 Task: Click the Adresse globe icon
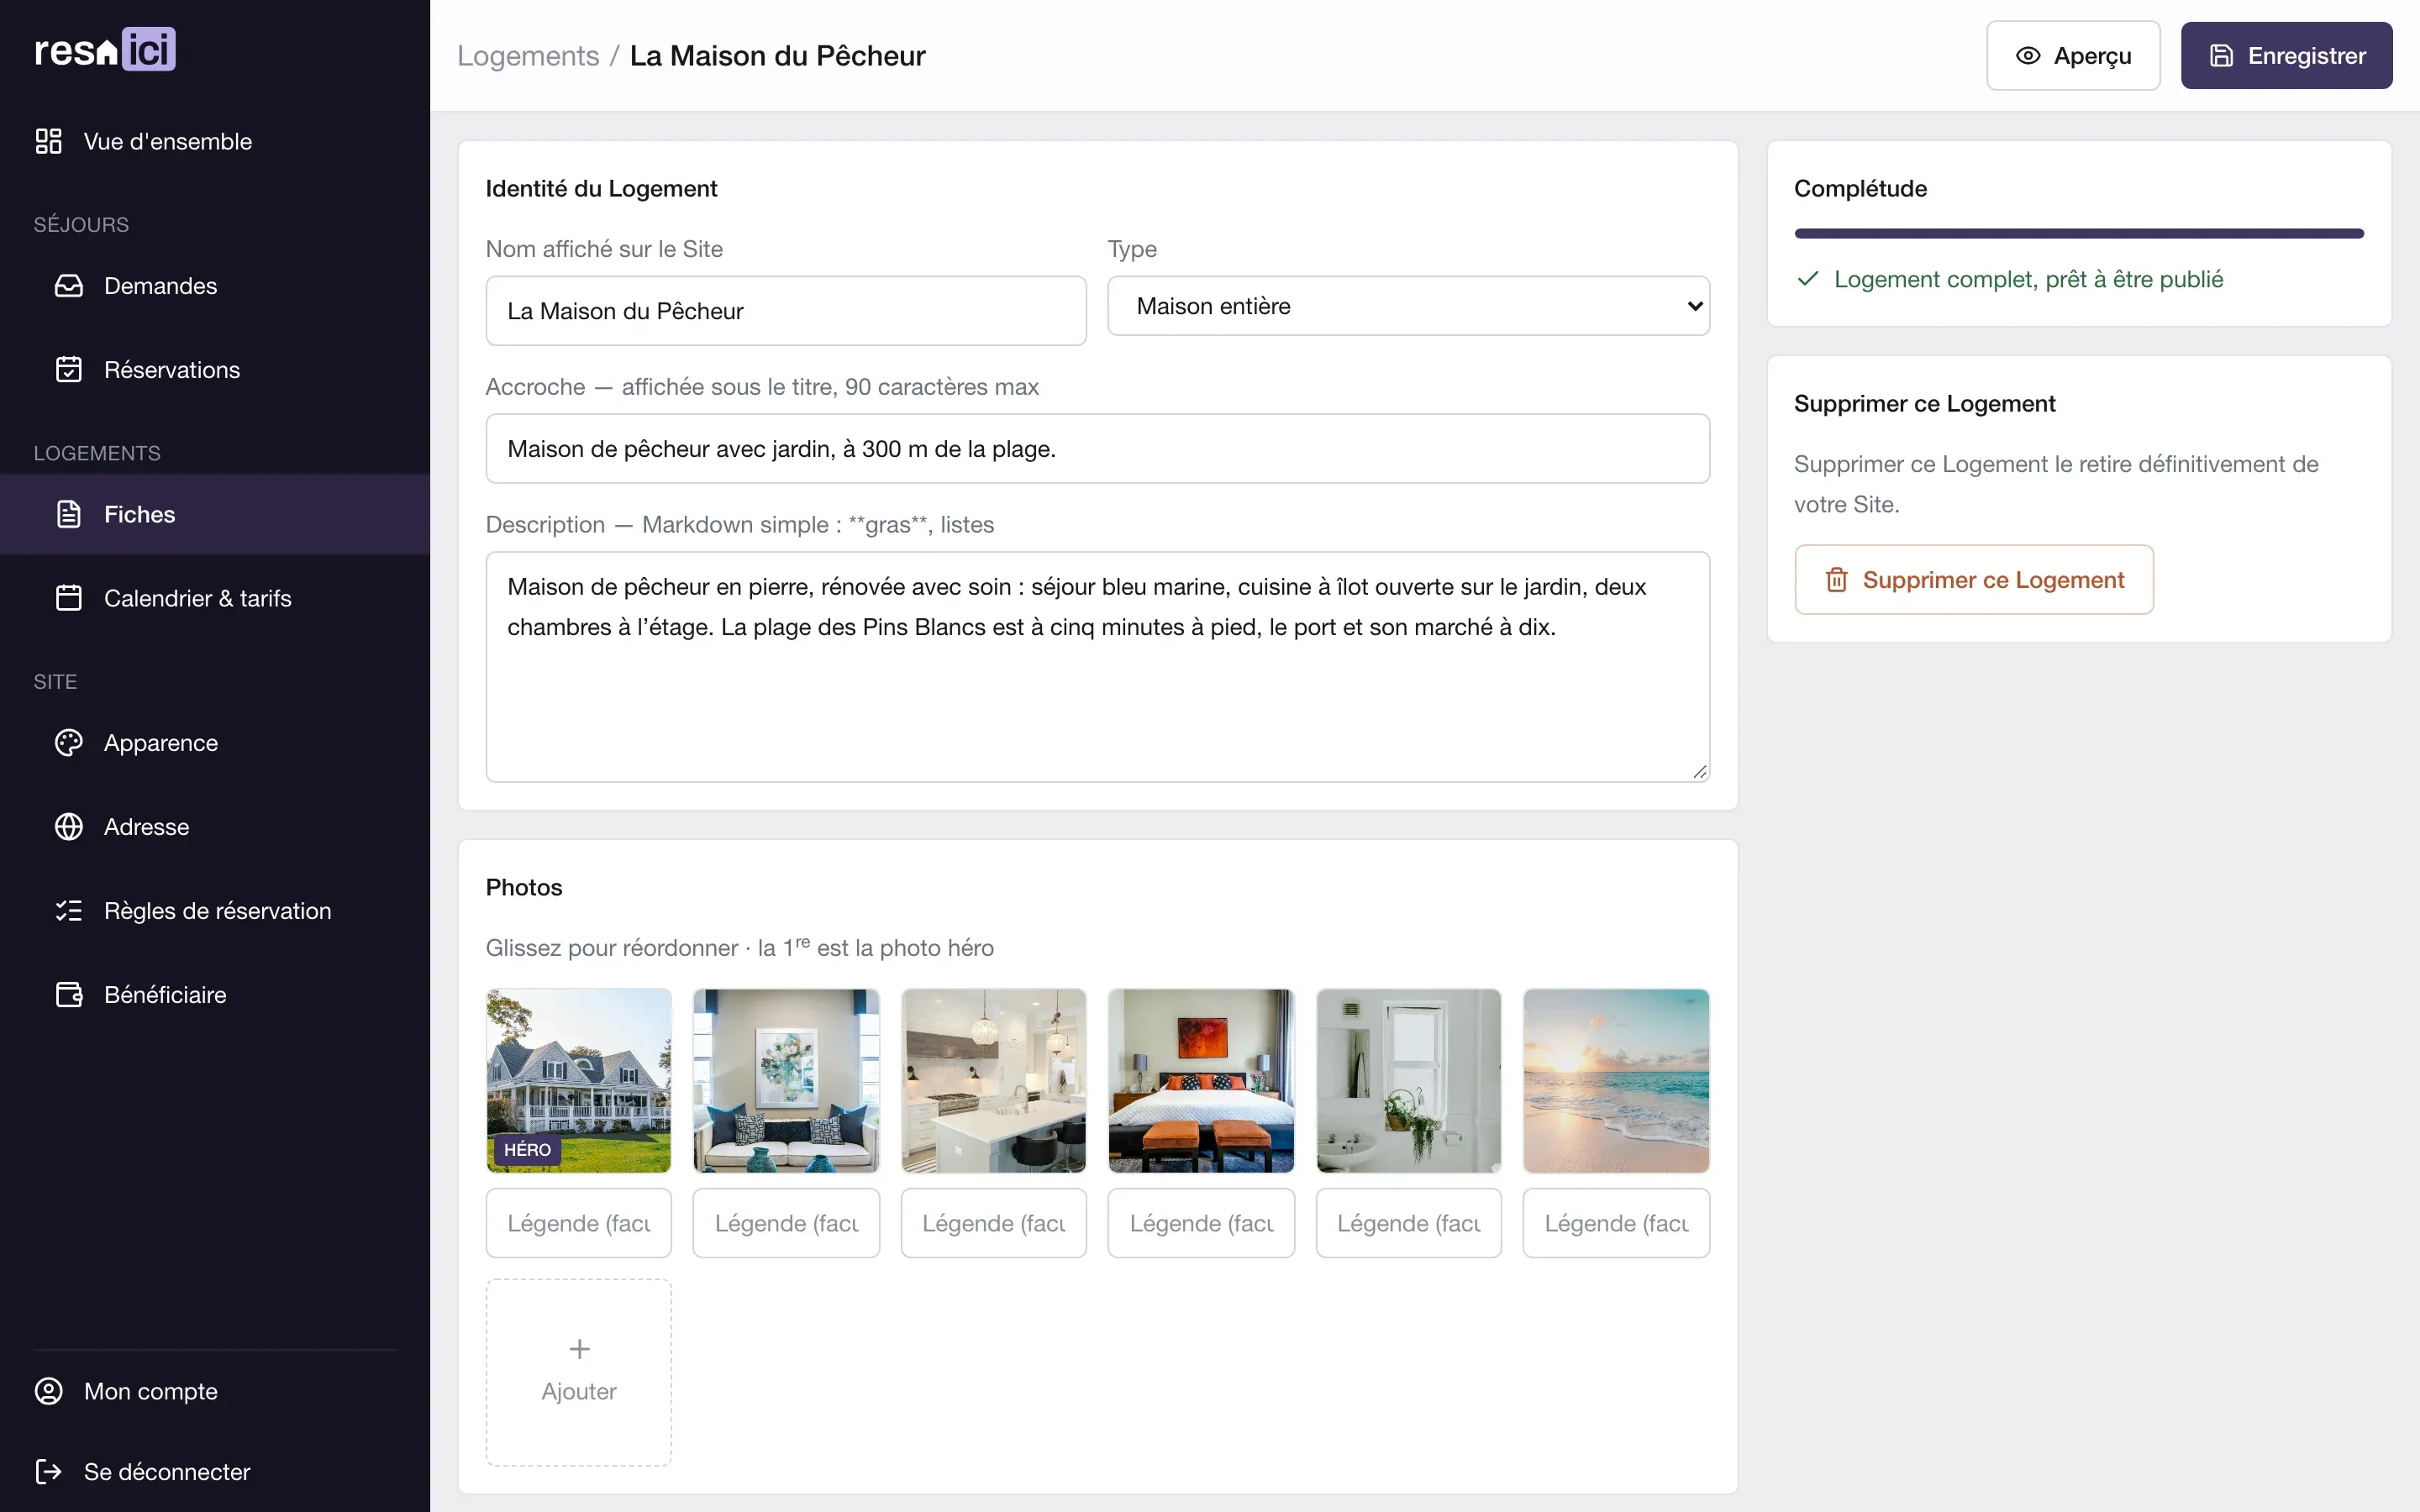point(69,827)
